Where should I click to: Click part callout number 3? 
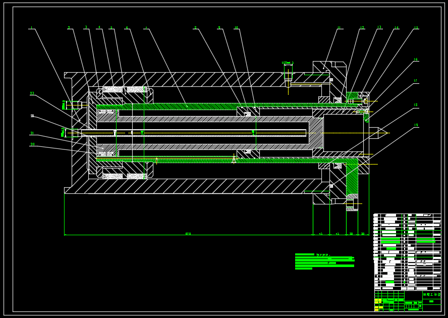coord(86,27)
